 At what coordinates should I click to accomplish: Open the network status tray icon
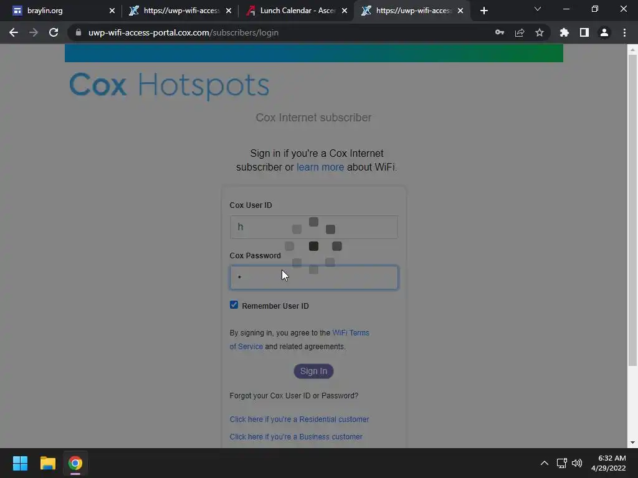tap(562, 463)
